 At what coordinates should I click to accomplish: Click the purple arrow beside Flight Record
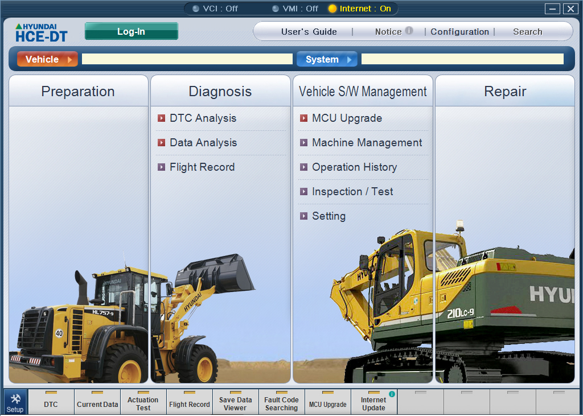[x=161, y=167]
